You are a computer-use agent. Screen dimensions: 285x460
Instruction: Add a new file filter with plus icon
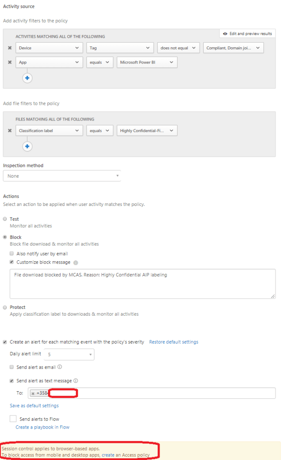(x=27, y=146)
